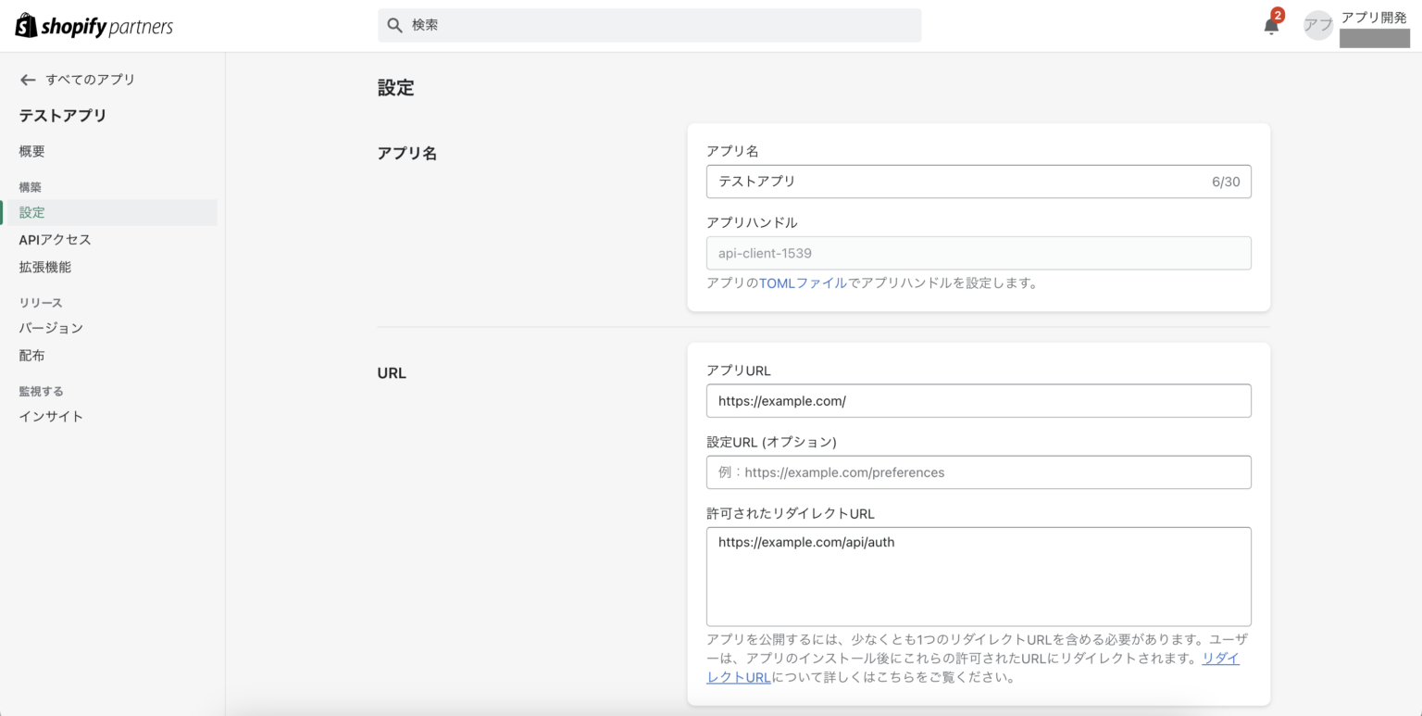Select 配布 under リリース
1422x716 pixels.
coord(31,355)
